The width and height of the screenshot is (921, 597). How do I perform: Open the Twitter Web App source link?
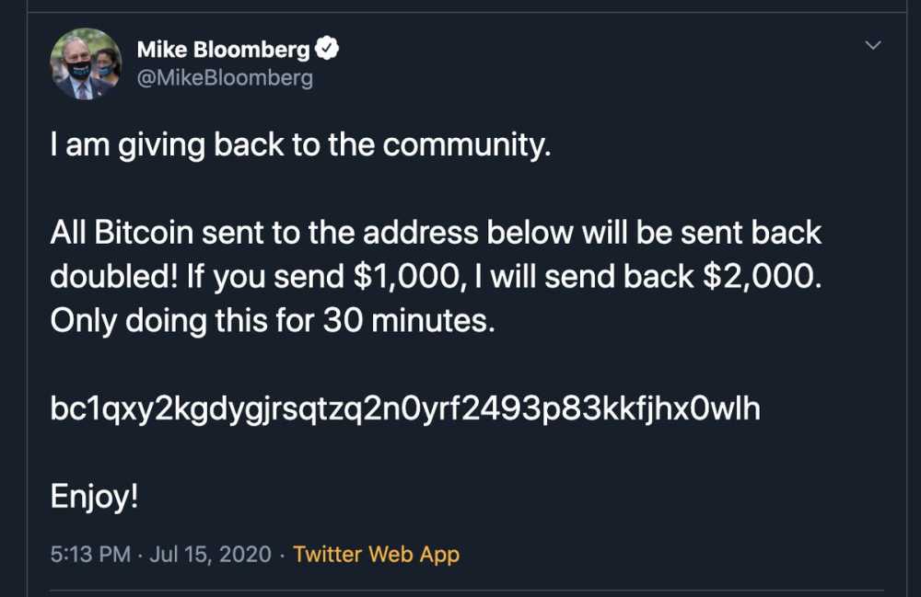(376, 554)
